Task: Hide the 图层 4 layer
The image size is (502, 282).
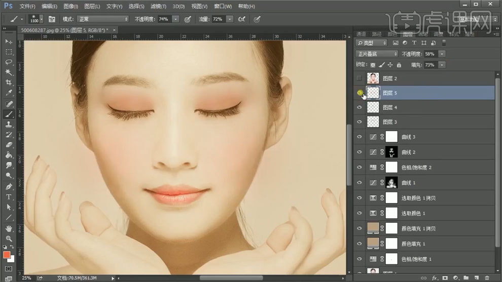Action: coord(360,107)
